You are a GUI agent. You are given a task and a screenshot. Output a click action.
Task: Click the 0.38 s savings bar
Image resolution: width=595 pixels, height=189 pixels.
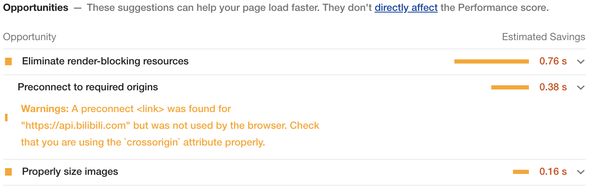[510, 87]
